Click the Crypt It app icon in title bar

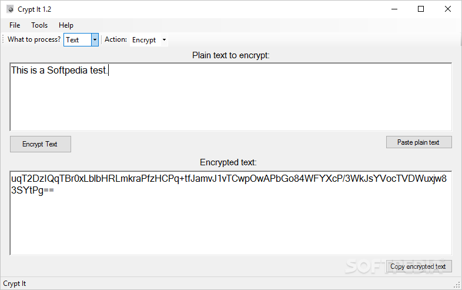click(11, 9)
